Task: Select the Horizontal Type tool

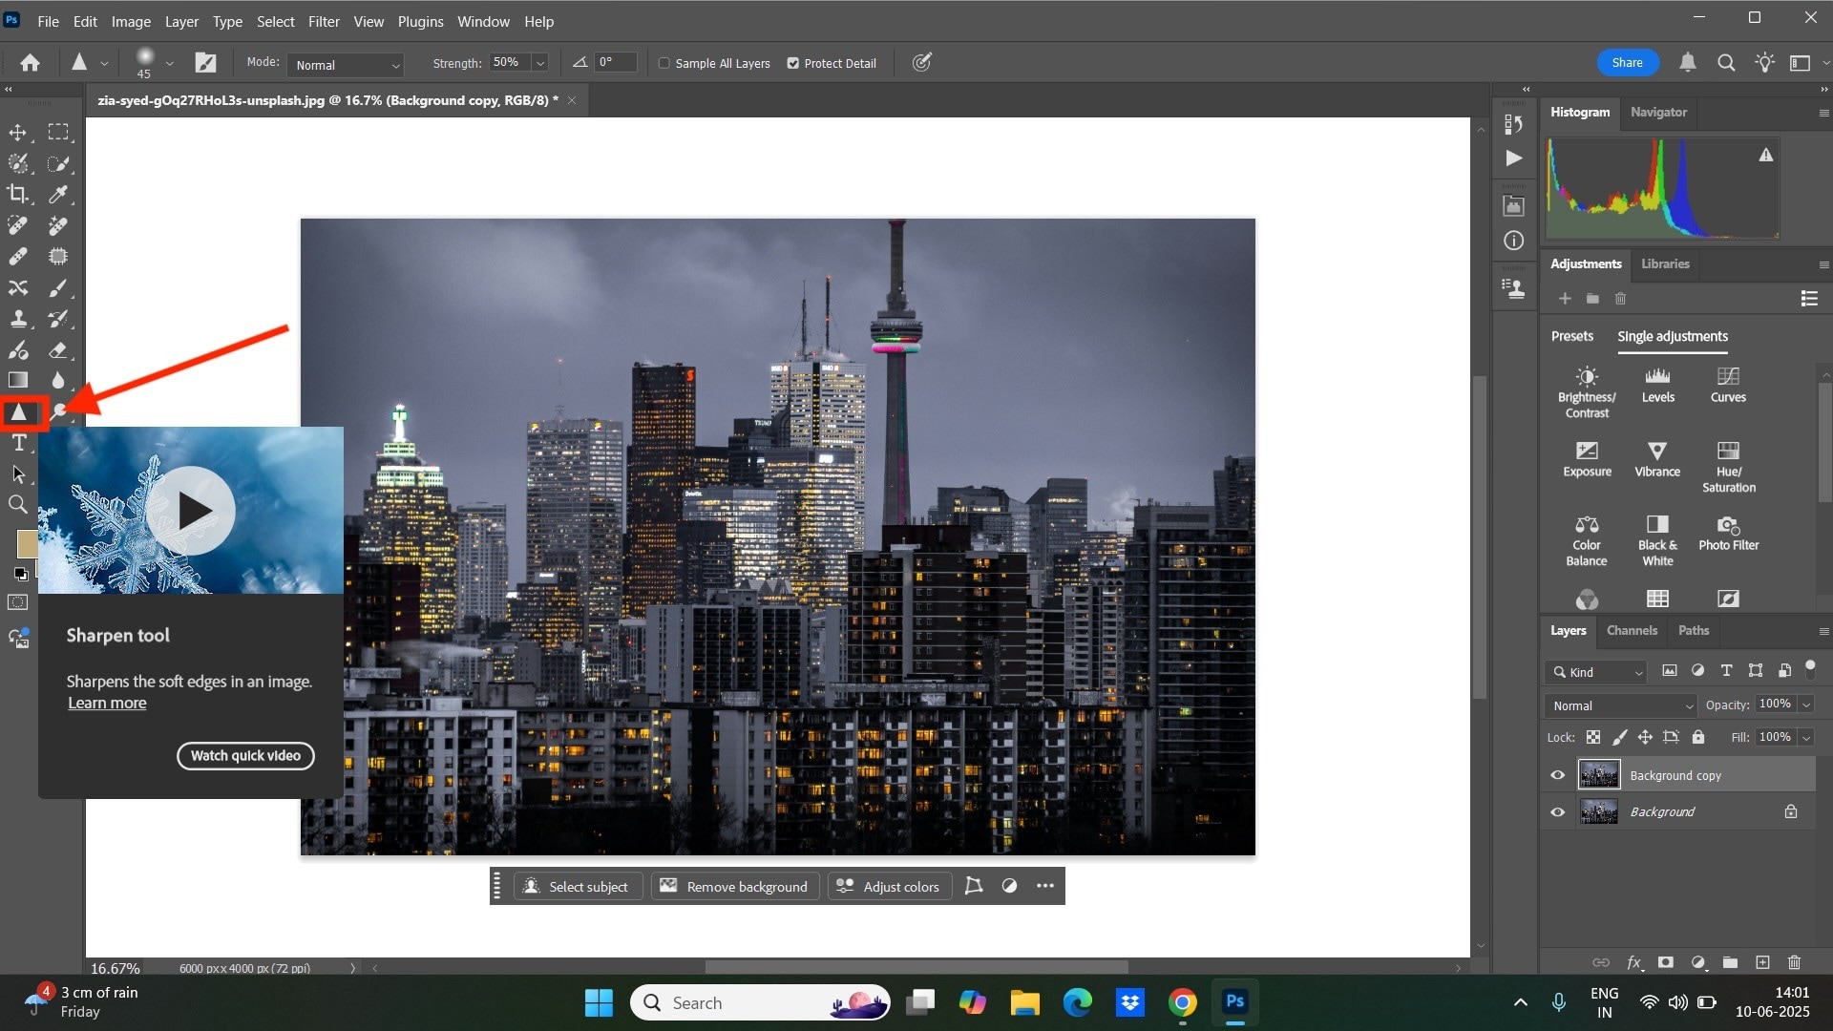Action: point(18,443)
